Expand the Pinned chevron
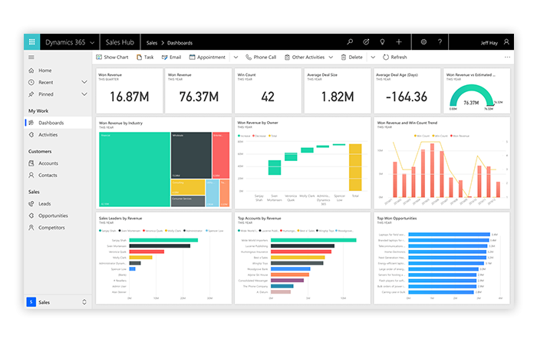 point(84,94)
